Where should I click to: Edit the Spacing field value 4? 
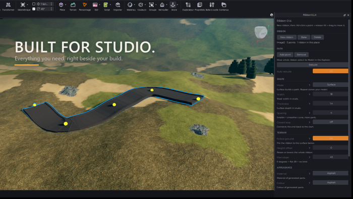(x=330, y=113)
